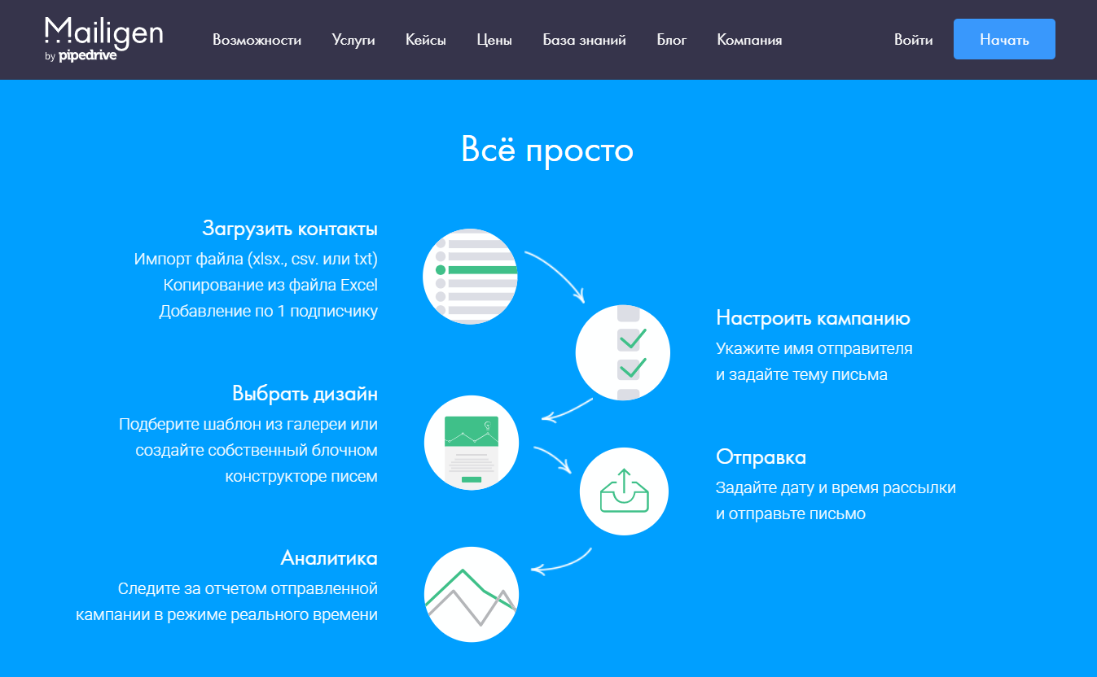Select the analytics line chart icon

471,594
